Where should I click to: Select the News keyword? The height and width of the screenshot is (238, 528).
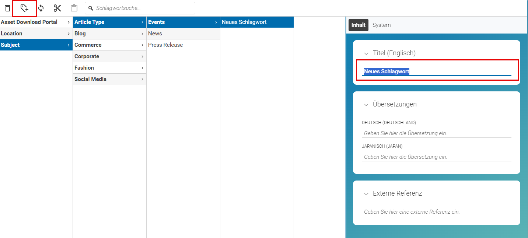[x=183, y=34]
